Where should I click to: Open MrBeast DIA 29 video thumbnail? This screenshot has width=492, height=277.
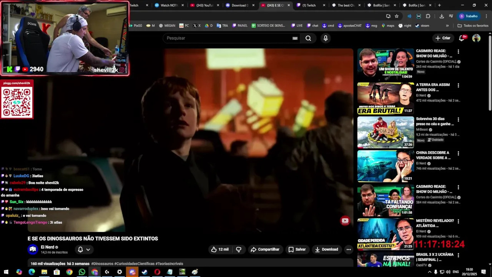[x=386, y=132]
